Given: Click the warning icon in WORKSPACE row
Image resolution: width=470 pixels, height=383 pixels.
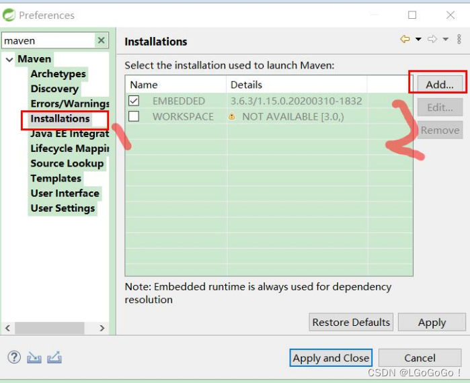Looking at the screenshot, I should [232, 116].
